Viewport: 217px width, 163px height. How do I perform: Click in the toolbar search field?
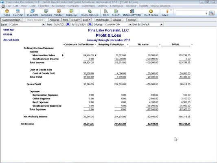click(190, 13)
